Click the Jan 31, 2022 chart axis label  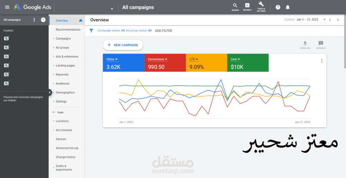click(302, 122)
